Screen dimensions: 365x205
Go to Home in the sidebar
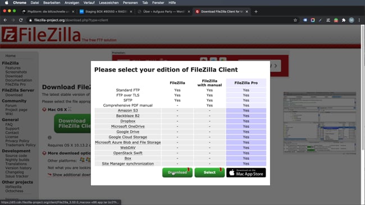[x=11, y=55]
